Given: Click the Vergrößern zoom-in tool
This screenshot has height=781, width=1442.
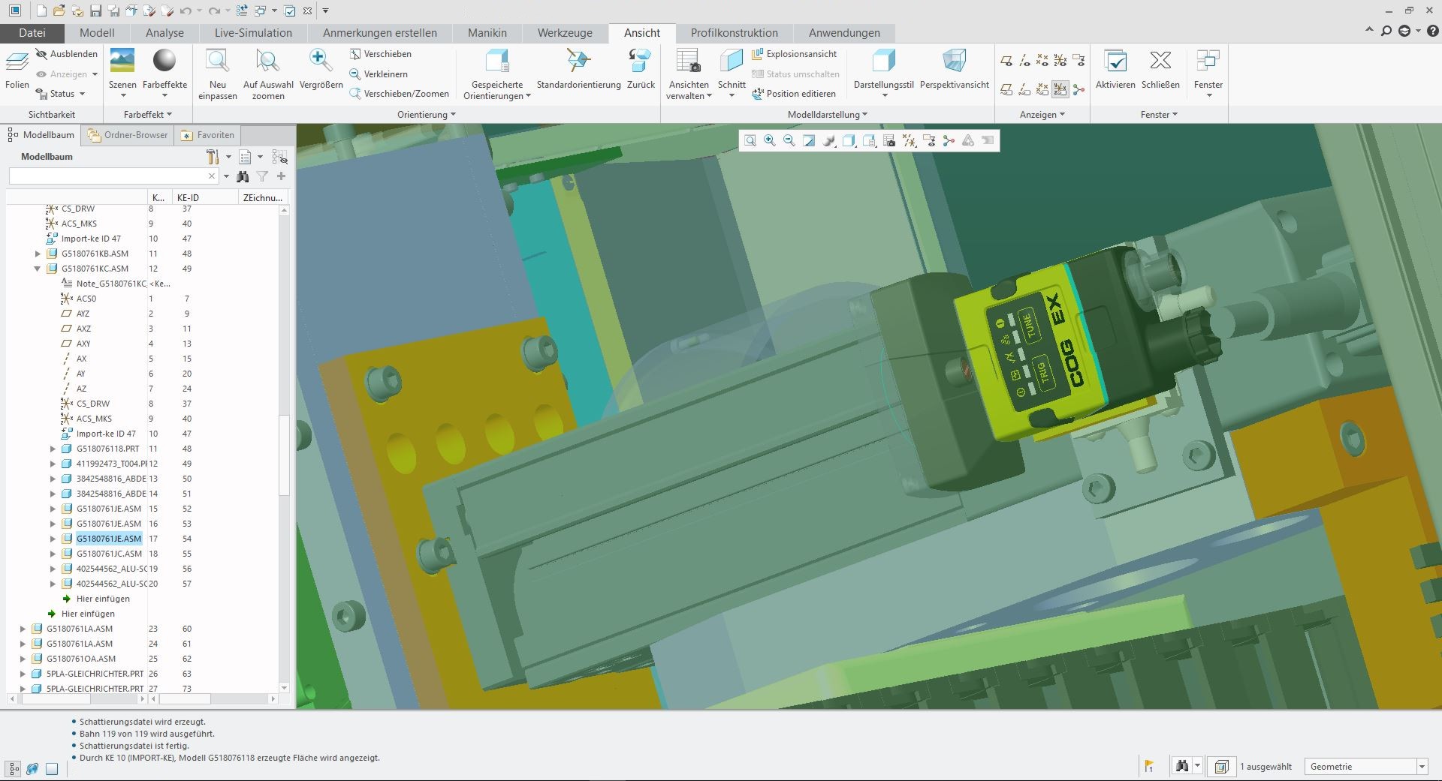Looking at the screenshot, I should [321, 68].
